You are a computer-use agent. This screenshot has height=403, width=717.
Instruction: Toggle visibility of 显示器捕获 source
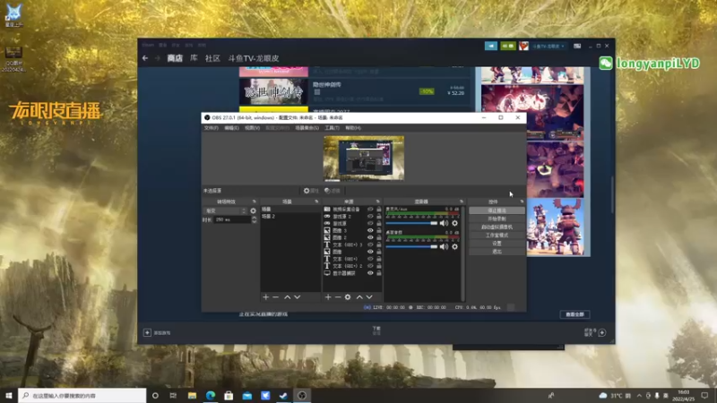coord(370,273)
